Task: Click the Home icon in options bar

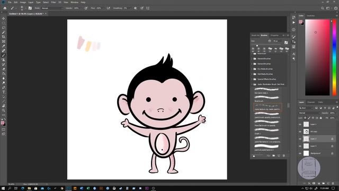Action: 5,8
